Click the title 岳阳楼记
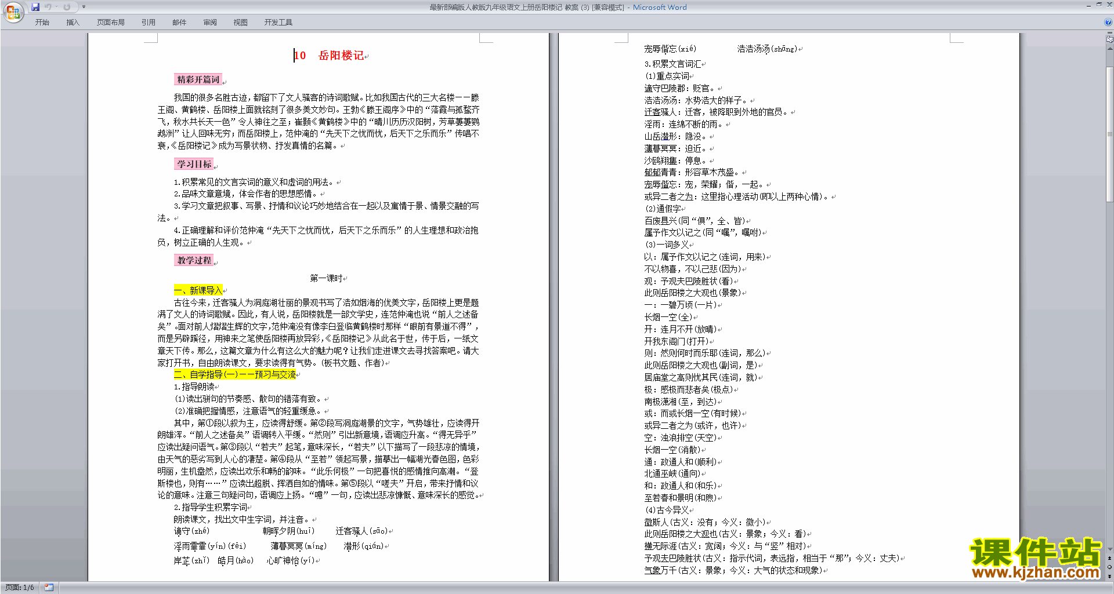Image resolution: width=1114 pixels, height=594 pixels. click(341, 56)
